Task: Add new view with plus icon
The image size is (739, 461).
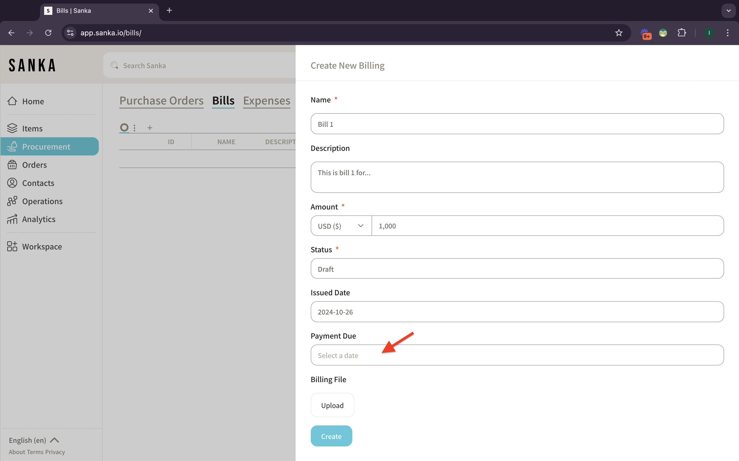Action: [150, 128]
